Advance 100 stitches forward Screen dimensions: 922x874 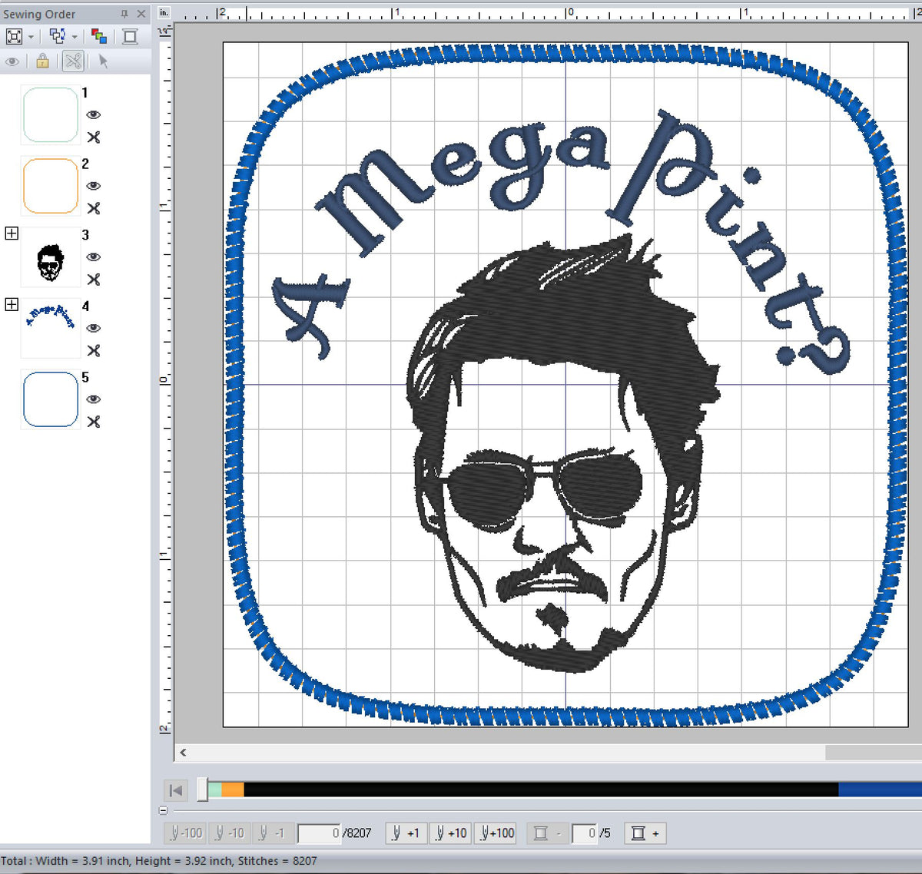496,833
